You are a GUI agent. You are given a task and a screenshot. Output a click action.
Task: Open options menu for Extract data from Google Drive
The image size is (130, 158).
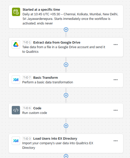pos(115,45)
